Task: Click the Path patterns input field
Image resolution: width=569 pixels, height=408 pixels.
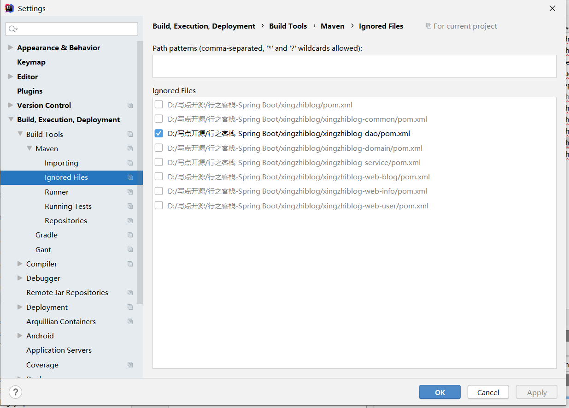Action: [354, 66]
